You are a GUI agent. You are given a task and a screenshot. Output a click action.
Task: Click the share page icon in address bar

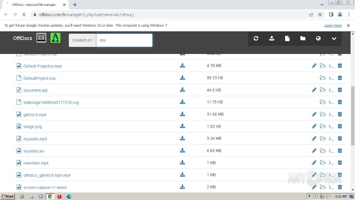311,14
